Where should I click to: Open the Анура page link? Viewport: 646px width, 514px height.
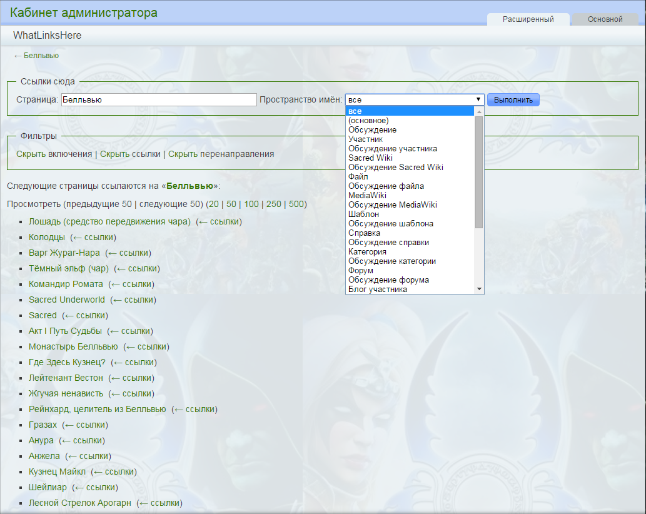coord(41,441)
